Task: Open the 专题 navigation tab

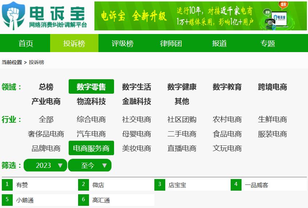Action: coord(268,43)
